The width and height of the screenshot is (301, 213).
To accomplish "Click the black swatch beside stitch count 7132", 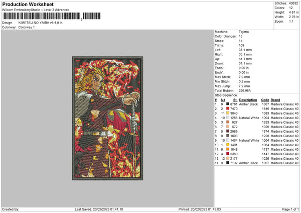I will (x=228, y=163).
